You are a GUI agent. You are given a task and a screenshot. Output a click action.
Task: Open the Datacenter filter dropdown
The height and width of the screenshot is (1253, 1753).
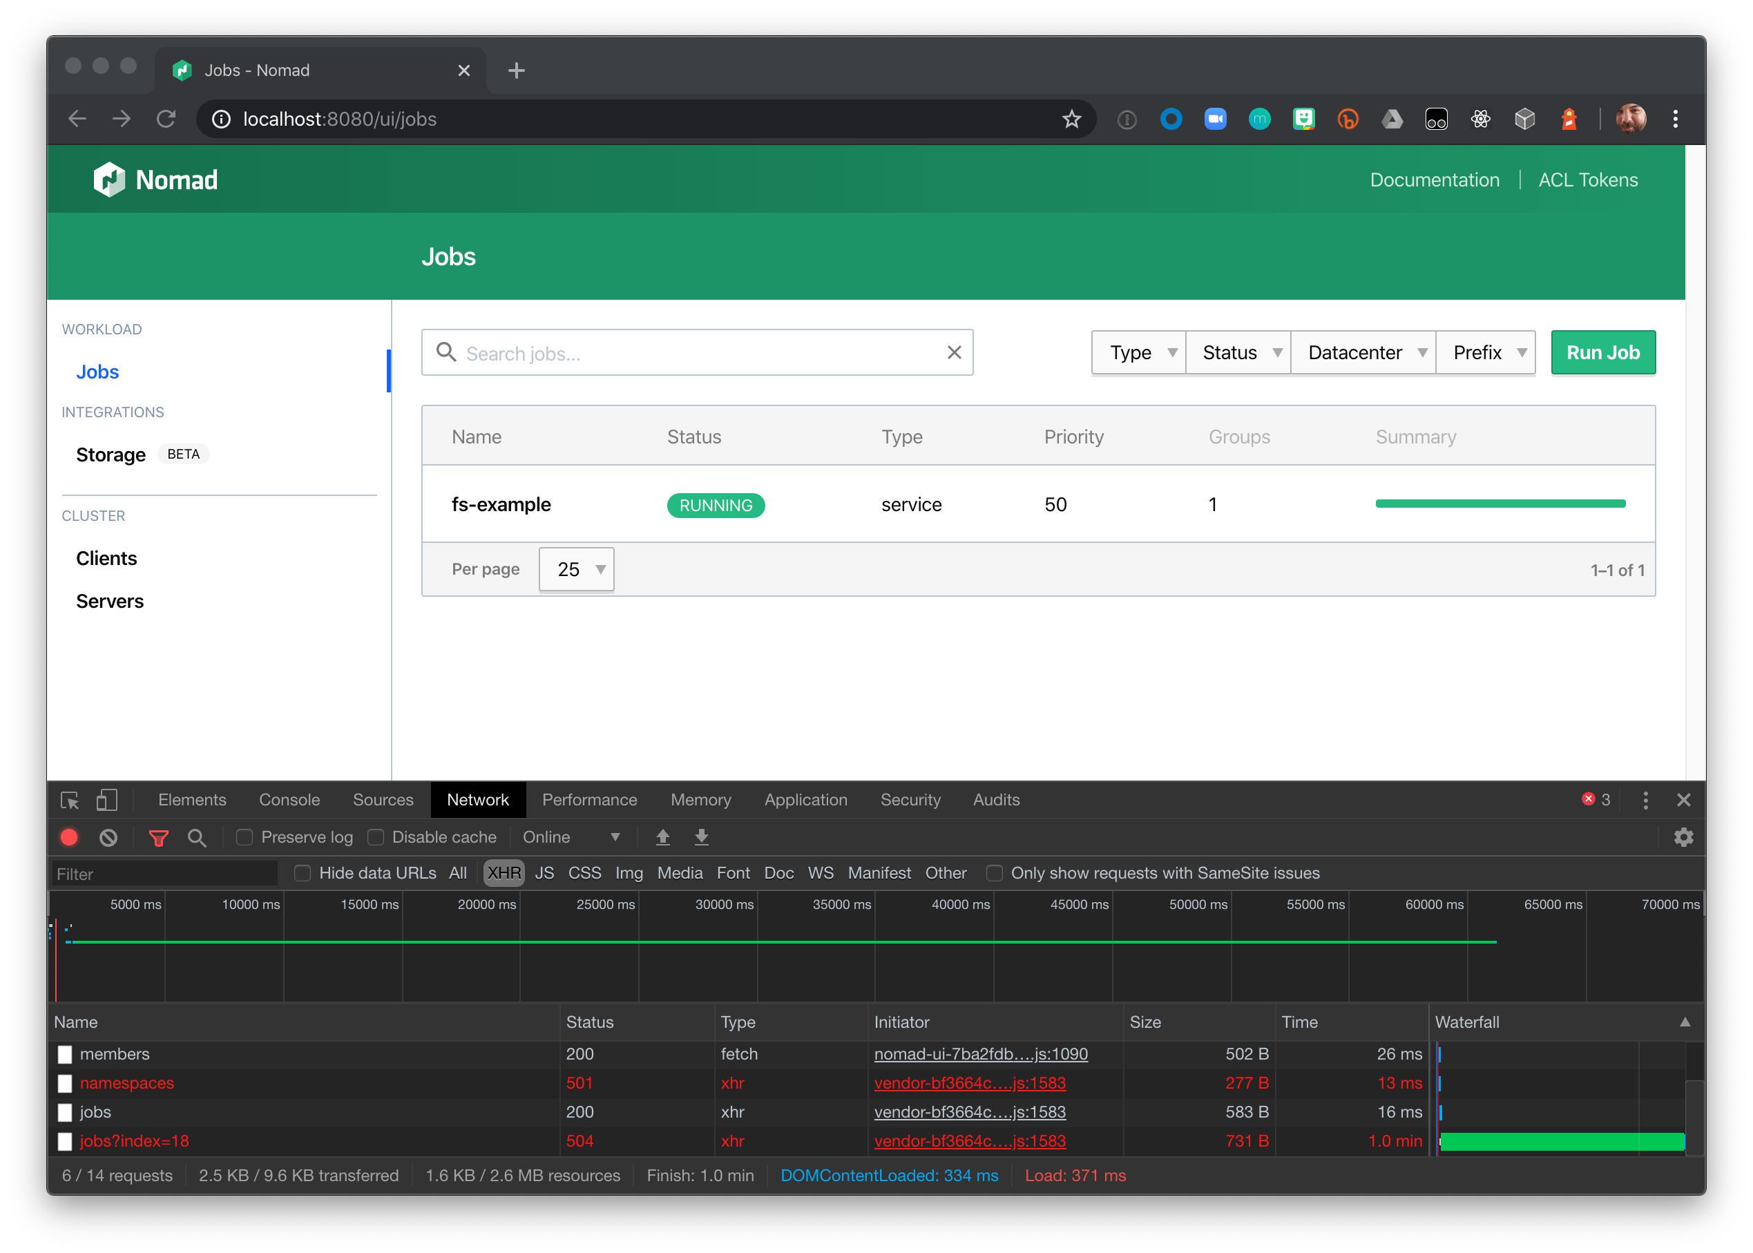click(x=1363, y=352)
